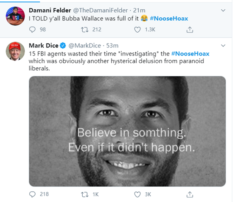Image resolution: width=235 pixels, height=202 pixels.
Task: Open #NooseHoax hashtag in Mark Dice's tweet
Action: coord(190,53)
